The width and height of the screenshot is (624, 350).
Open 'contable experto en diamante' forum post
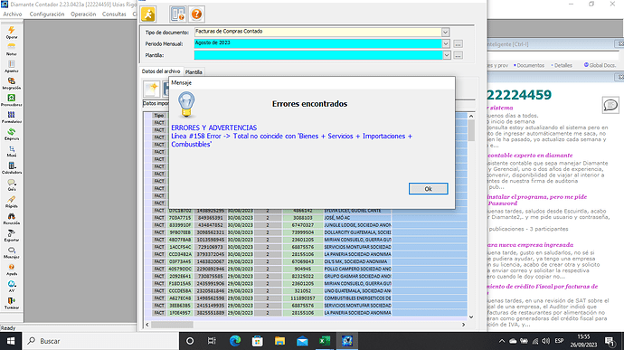tap(530, 156)
